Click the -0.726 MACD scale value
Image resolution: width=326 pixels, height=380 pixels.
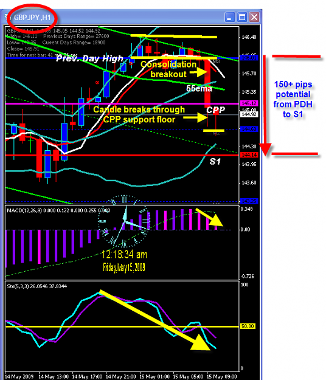click(247, 276)
